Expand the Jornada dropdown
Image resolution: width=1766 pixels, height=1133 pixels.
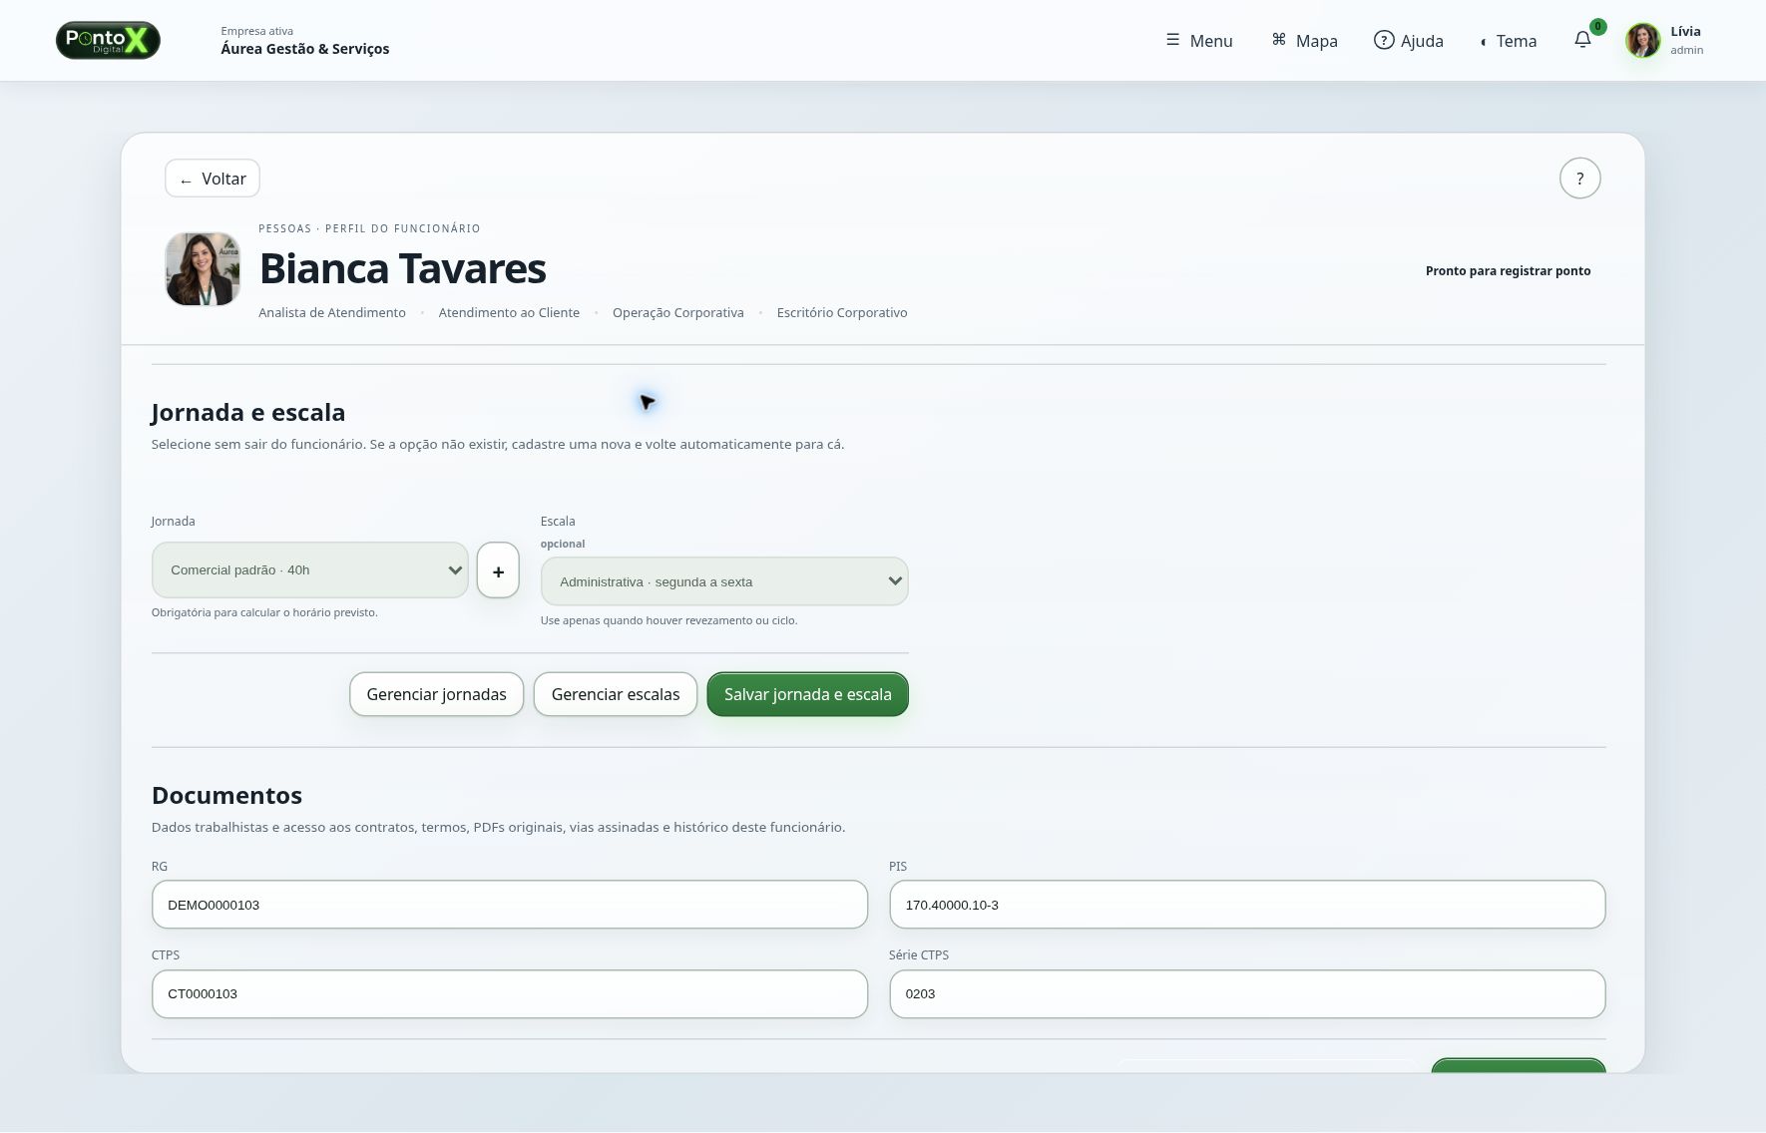pyautogui.click(x=310, y=570)
